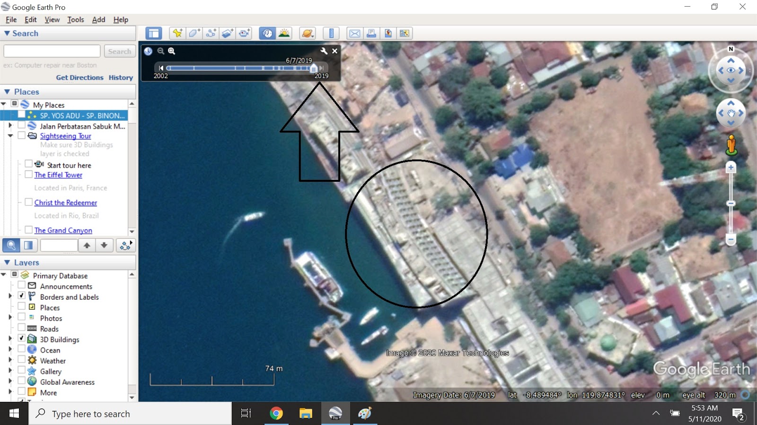Open the Tools menu
The image size is (757, 425).
tap(75, 19)
